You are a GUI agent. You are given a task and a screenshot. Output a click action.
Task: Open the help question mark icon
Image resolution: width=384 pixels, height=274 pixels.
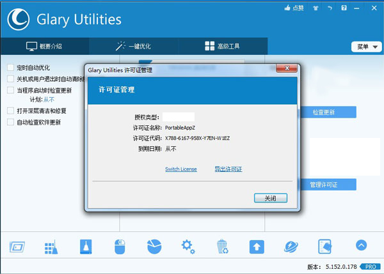click(x=344, y=8)
